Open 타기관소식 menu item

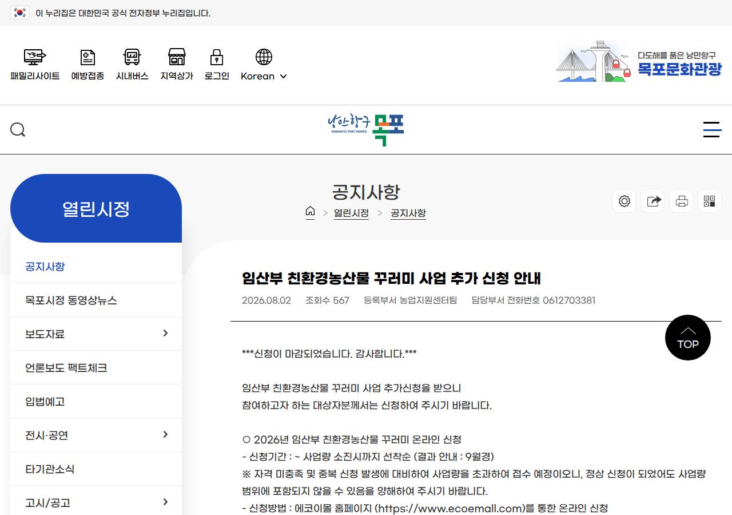[96, 469]
